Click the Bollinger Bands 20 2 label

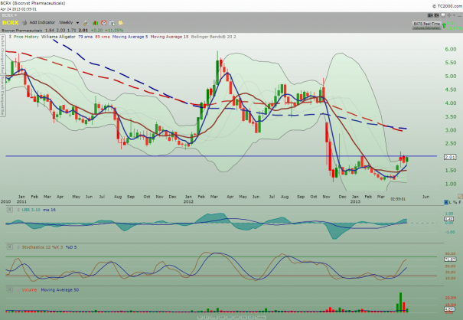tap(214, 37)
